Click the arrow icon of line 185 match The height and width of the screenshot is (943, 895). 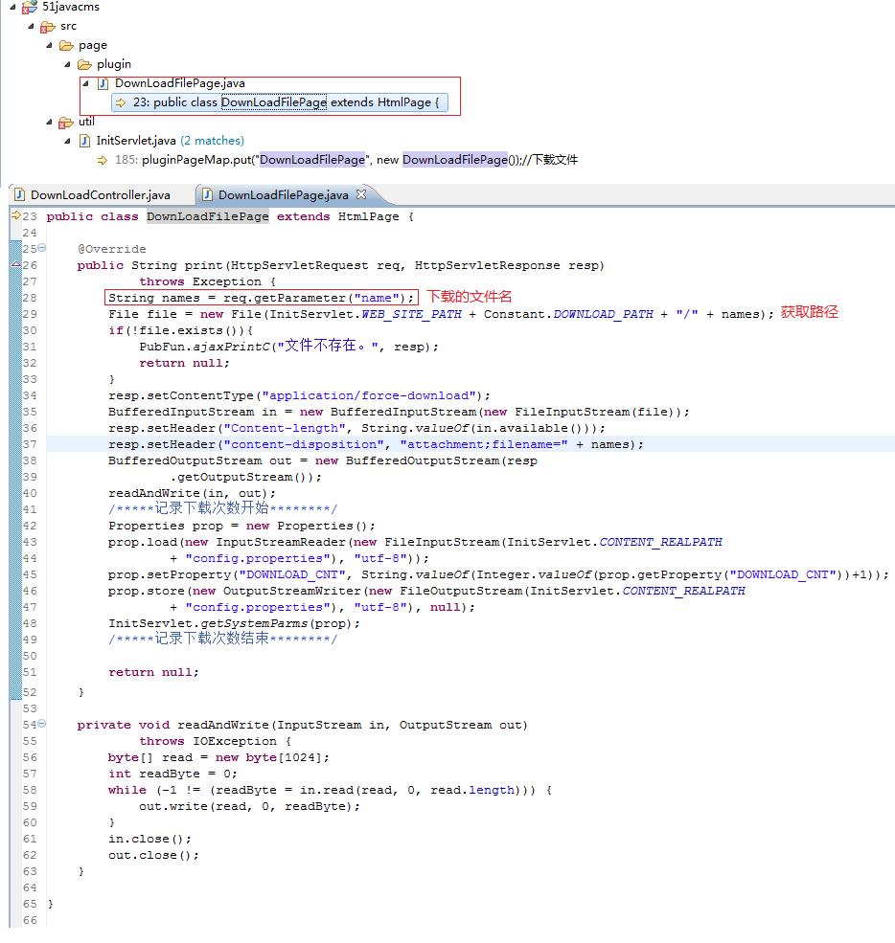coord(103,160)
